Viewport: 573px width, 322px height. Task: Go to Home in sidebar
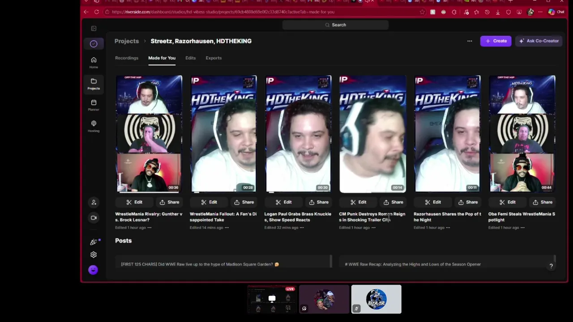pos(94,62)
